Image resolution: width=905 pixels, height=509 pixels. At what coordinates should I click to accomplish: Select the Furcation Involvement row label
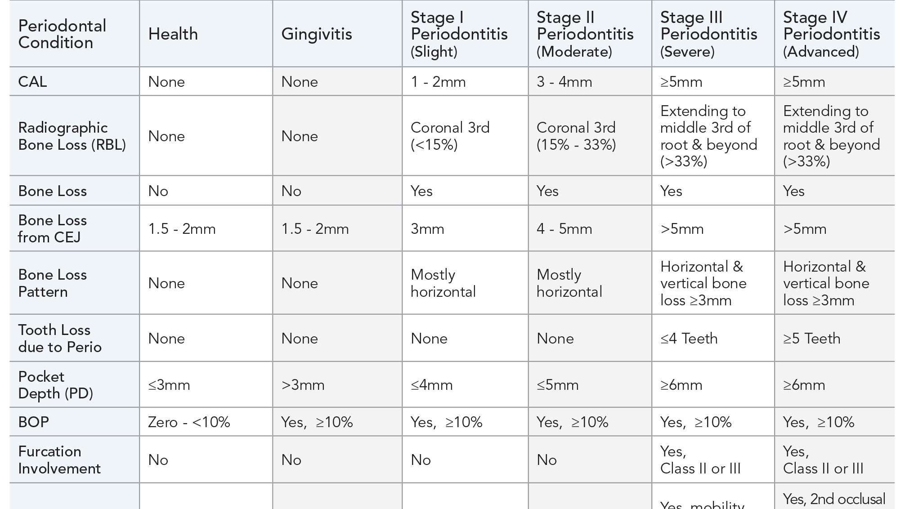click(x=59, y=460)
